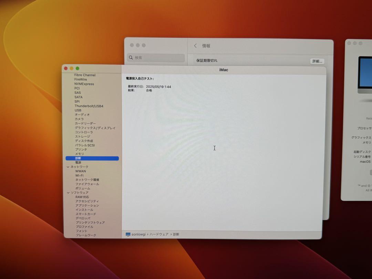Select SAS in sidebar
This screenshot has height=279, width=372.
point(77,93)
